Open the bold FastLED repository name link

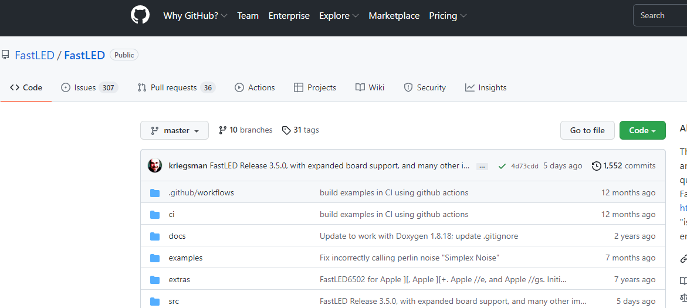[x=84, y=55]
